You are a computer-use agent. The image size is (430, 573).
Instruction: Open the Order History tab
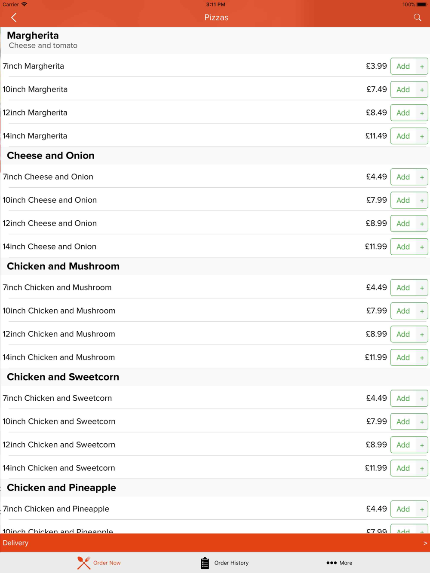click(x=224, y=563)
